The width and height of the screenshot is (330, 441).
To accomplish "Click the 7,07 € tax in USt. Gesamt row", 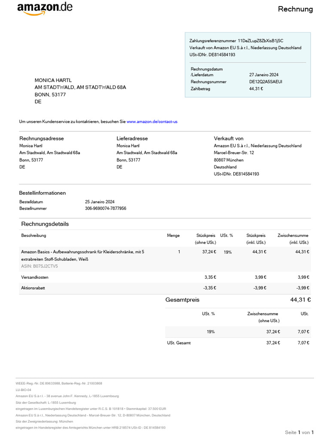I will [x=303, y=343].
